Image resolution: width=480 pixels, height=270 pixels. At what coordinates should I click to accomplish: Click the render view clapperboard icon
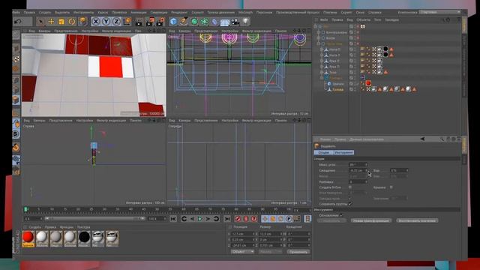click(x=139, y=22)
